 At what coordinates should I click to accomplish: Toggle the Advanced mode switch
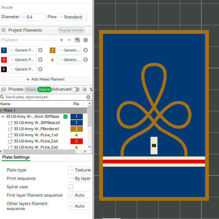tap(76, 90)
